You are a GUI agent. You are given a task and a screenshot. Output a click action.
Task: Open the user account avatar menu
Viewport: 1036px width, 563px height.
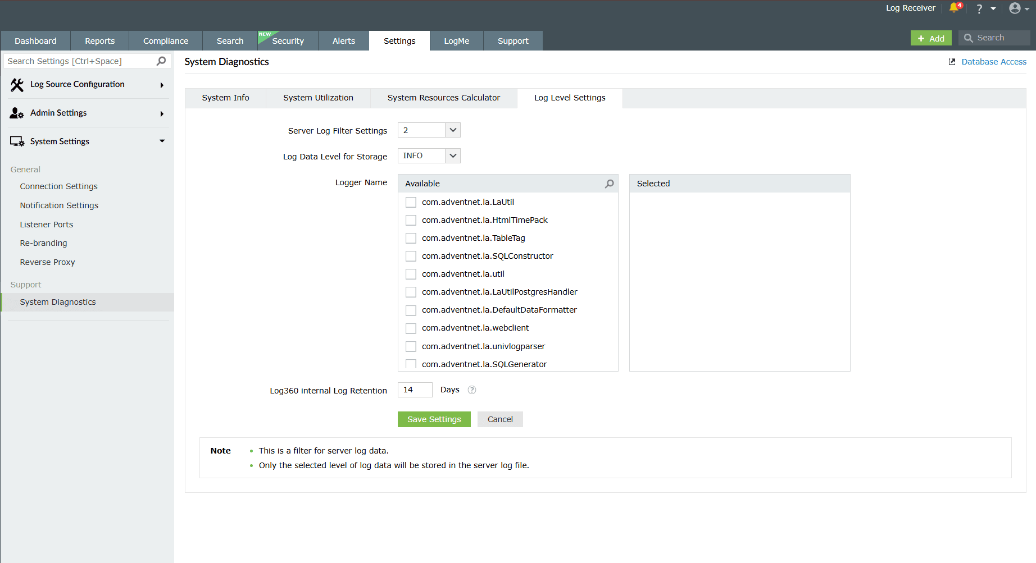click(1015, 8)
